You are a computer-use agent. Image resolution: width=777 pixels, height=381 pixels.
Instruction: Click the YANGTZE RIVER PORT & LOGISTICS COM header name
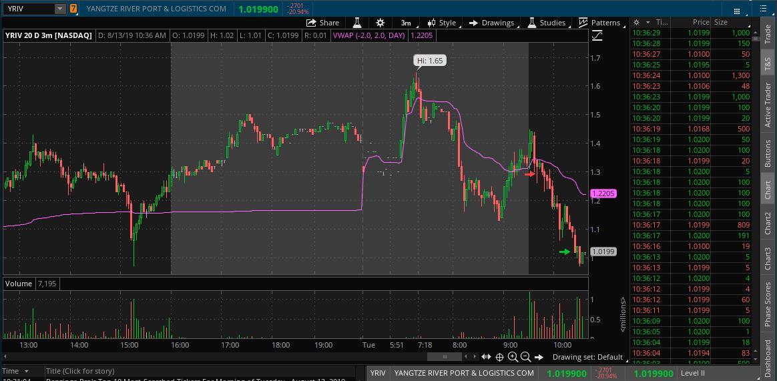(156, 9)
